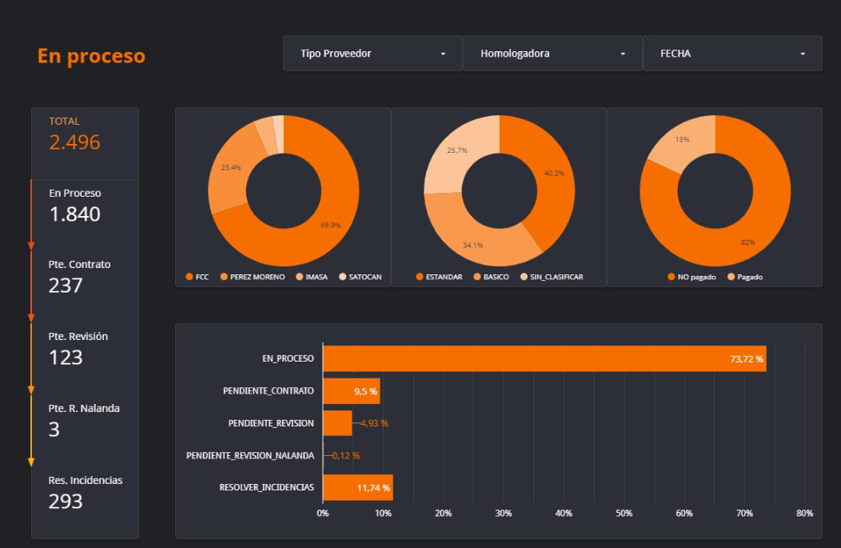Click the FCC legend icon
Screen dimensions: 841x548
[x=189, y=276]
